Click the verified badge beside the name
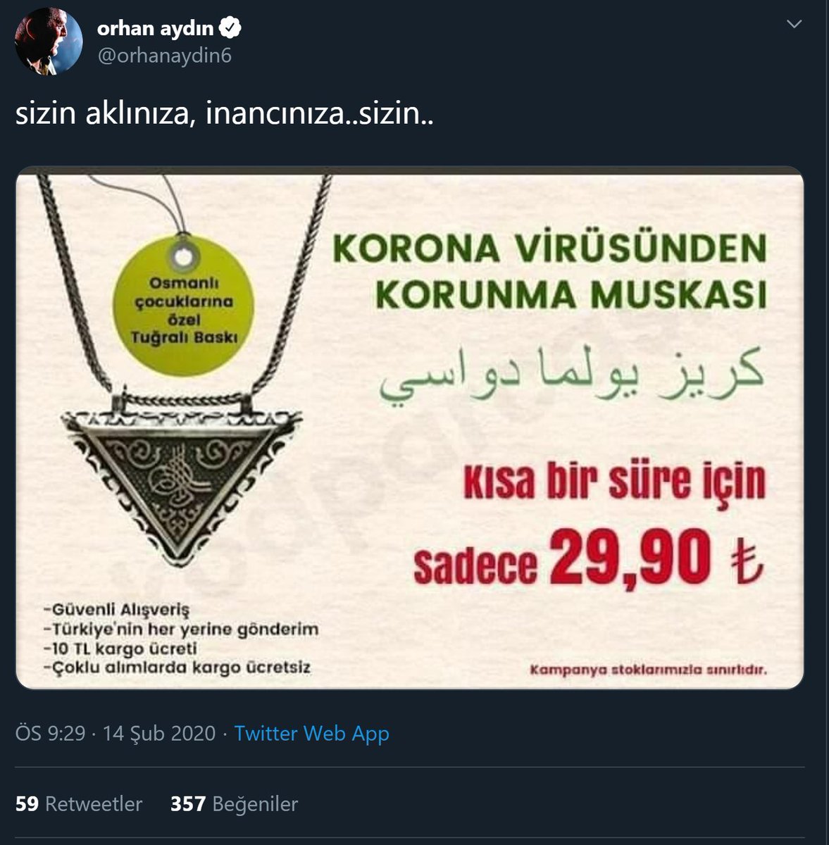The image size is (829, 845). pyautogui.click(x=231, y=28)
